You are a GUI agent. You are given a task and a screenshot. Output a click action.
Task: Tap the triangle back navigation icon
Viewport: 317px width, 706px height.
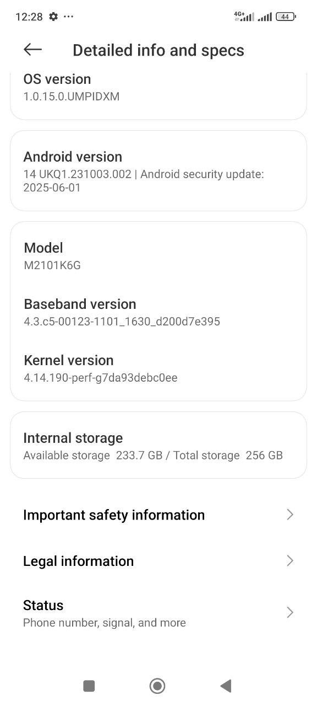226,686
